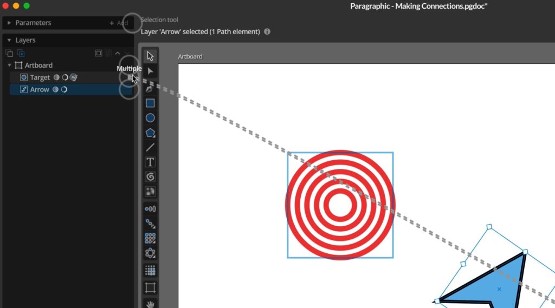
Task: Activate the Line tool
Action: pos(150,147)
